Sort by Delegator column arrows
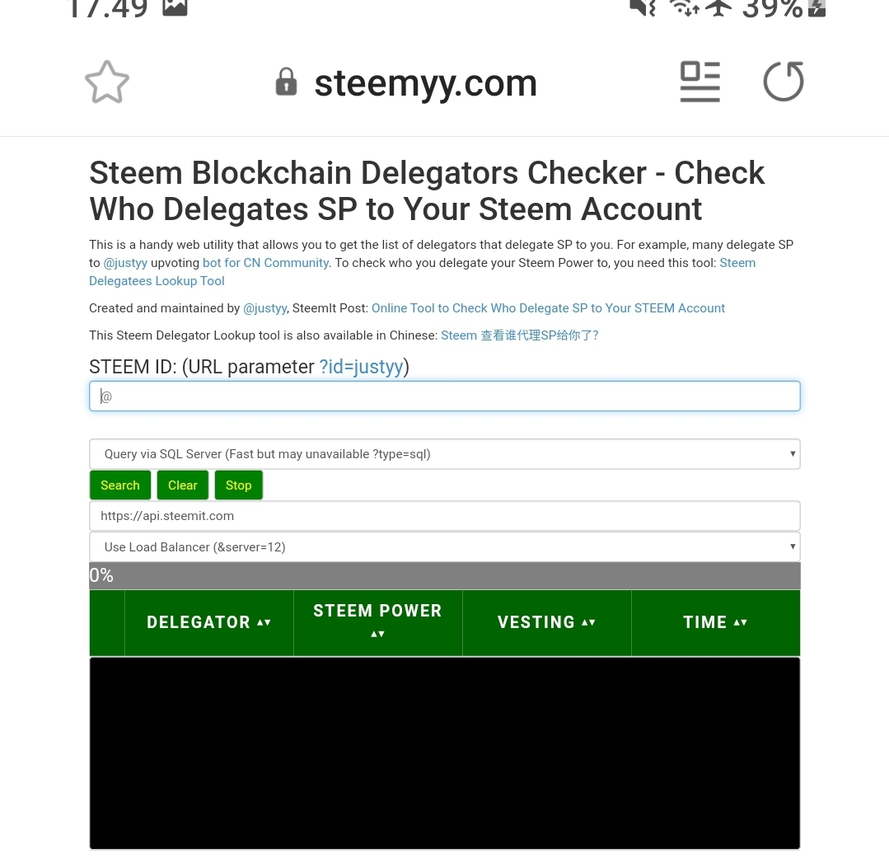Image resolution: width=889 pixels, height=858 pixels. coord(264,622)
